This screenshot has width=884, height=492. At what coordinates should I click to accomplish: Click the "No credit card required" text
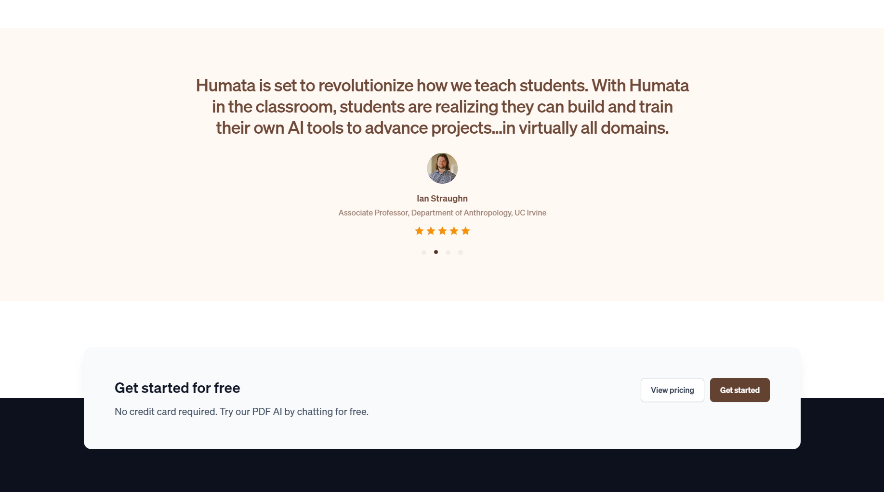pos(166,412)
